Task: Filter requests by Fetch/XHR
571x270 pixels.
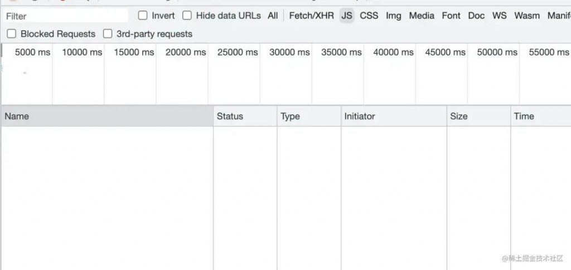Action: [x=311, y=16]
